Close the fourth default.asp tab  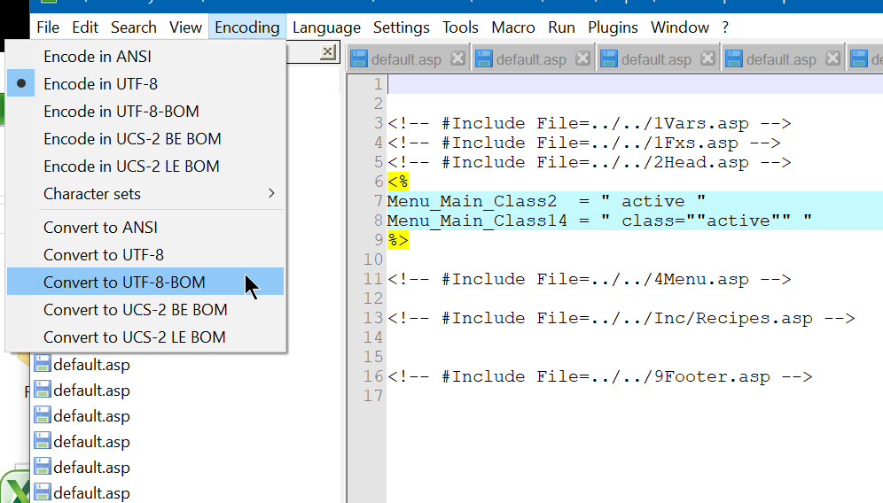click(832, 59)
